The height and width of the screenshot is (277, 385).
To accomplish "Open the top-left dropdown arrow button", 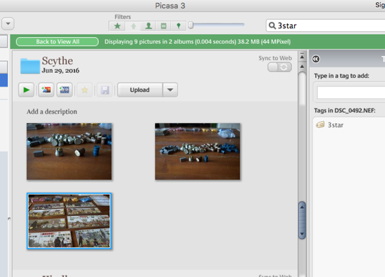I will [x=8, y=24].
